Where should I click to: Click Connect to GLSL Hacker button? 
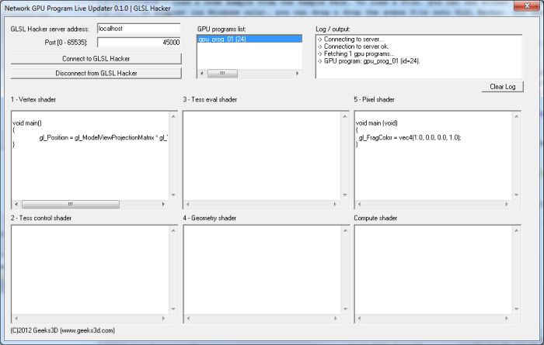96,59
